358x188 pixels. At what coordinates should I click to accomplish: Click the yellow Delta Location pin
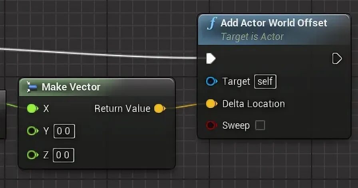[212, 104]
